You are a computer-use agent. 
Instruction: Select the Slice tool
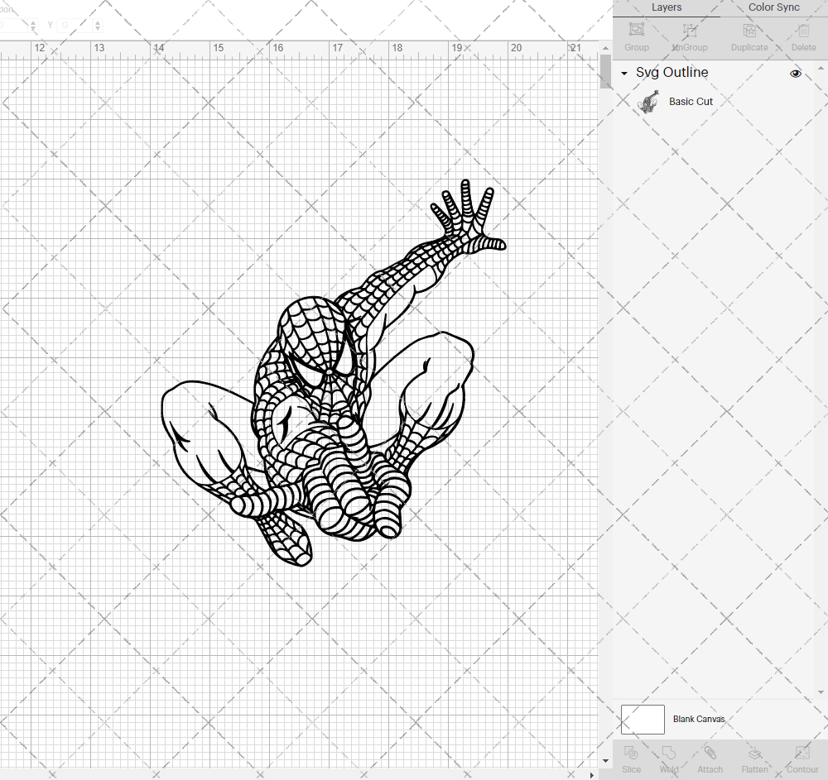pos(631,757)
